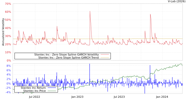The height and width of the screenshot is (100, 188).
Task: Click the Zero Slope Spline-GARCH Volatility legend label
Action: (66, 54)
